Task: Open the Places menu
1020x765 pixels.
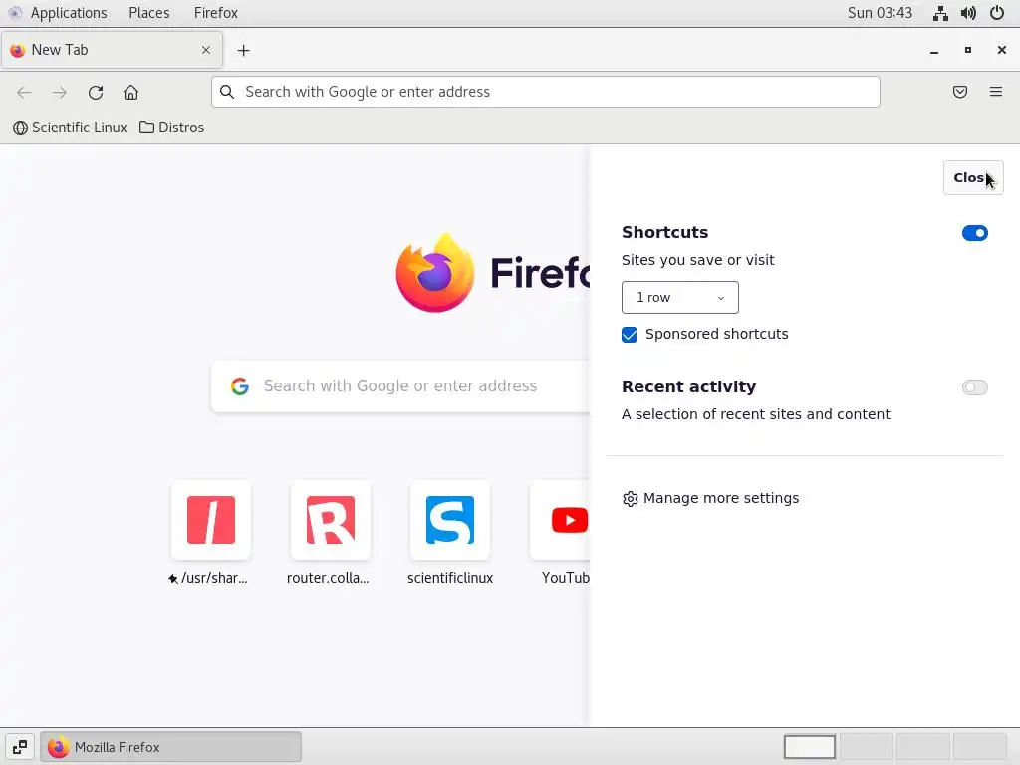Action: pos(149,13)
